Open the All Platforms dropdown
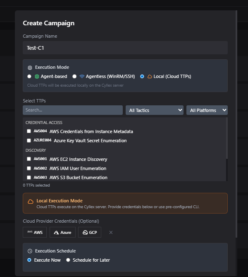This screenshot has height=277, width=248. (x=207, y=110)
